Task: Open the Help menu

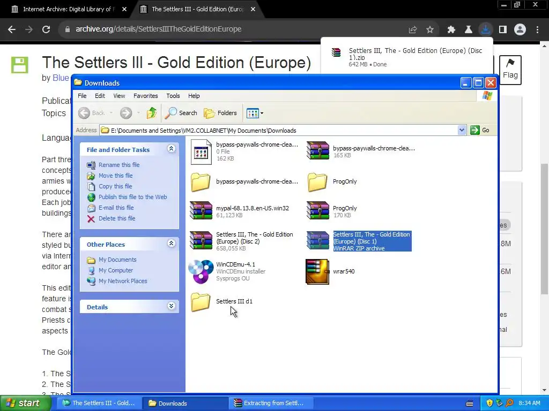Action: coord(194,96)
